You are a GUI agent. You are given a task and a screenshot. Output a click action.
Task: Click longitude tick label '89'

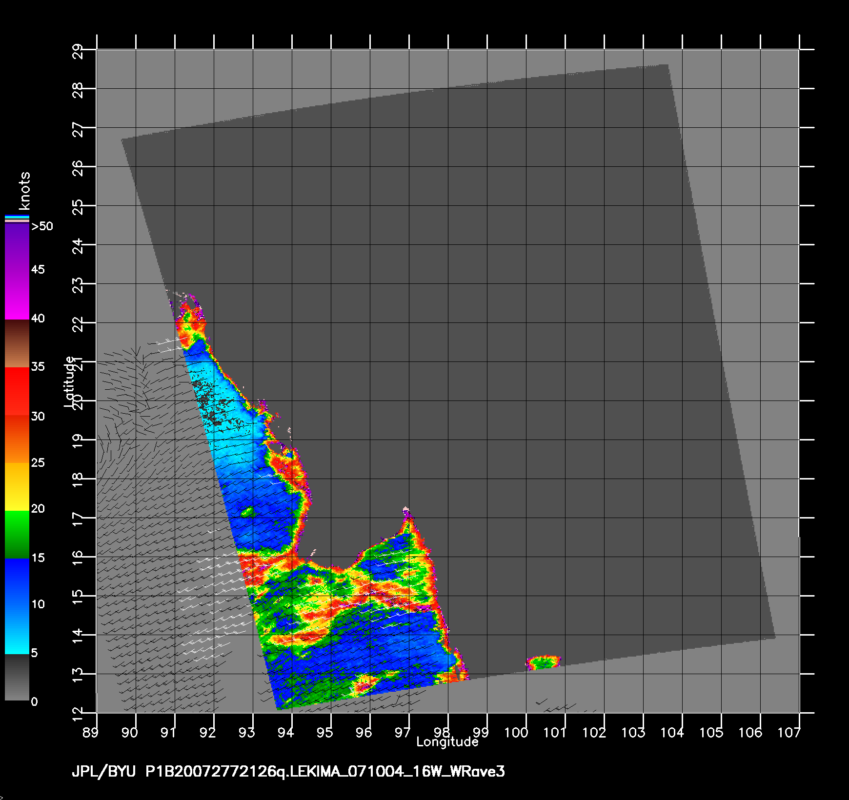click(x=90, y=732)
